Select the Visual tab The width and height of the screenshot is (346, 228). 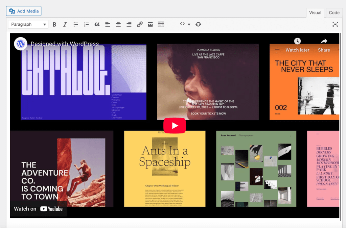[315, 12]
